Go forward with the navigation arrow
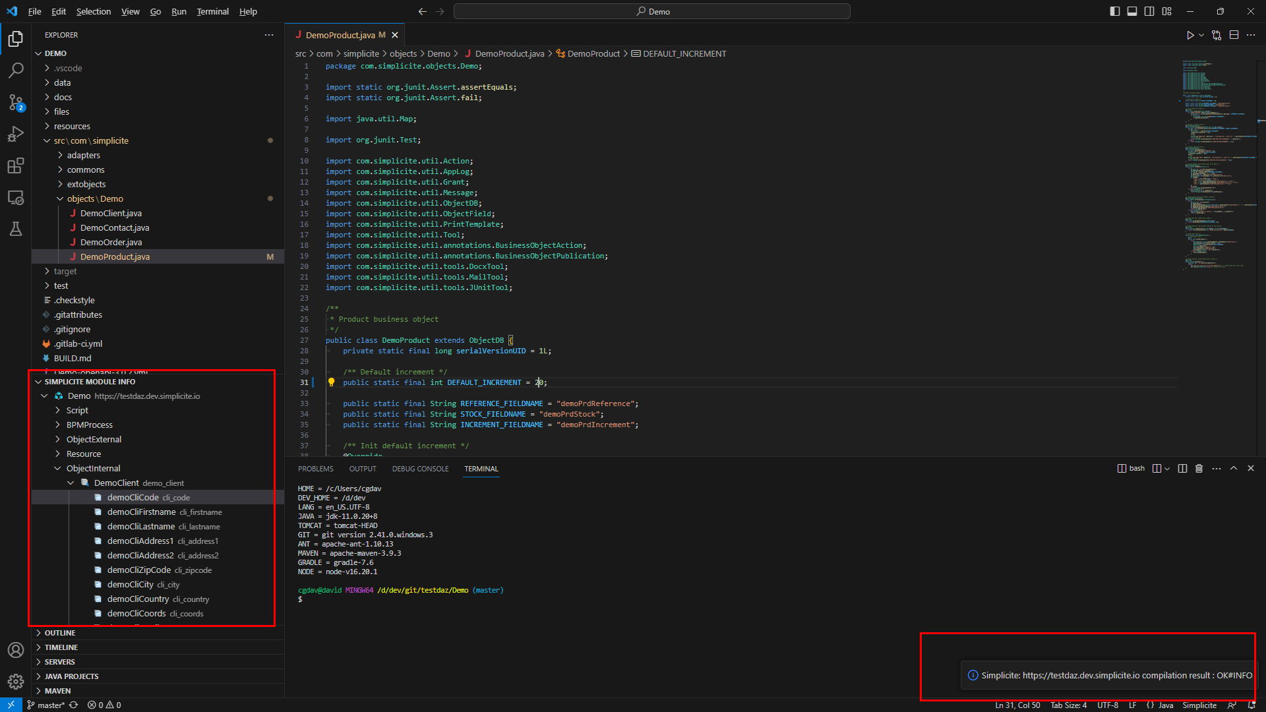 point(440,11)
